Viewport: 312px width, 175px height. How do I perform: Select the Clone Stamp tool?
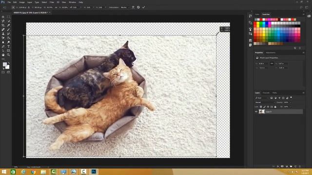[x=3, y=34]
